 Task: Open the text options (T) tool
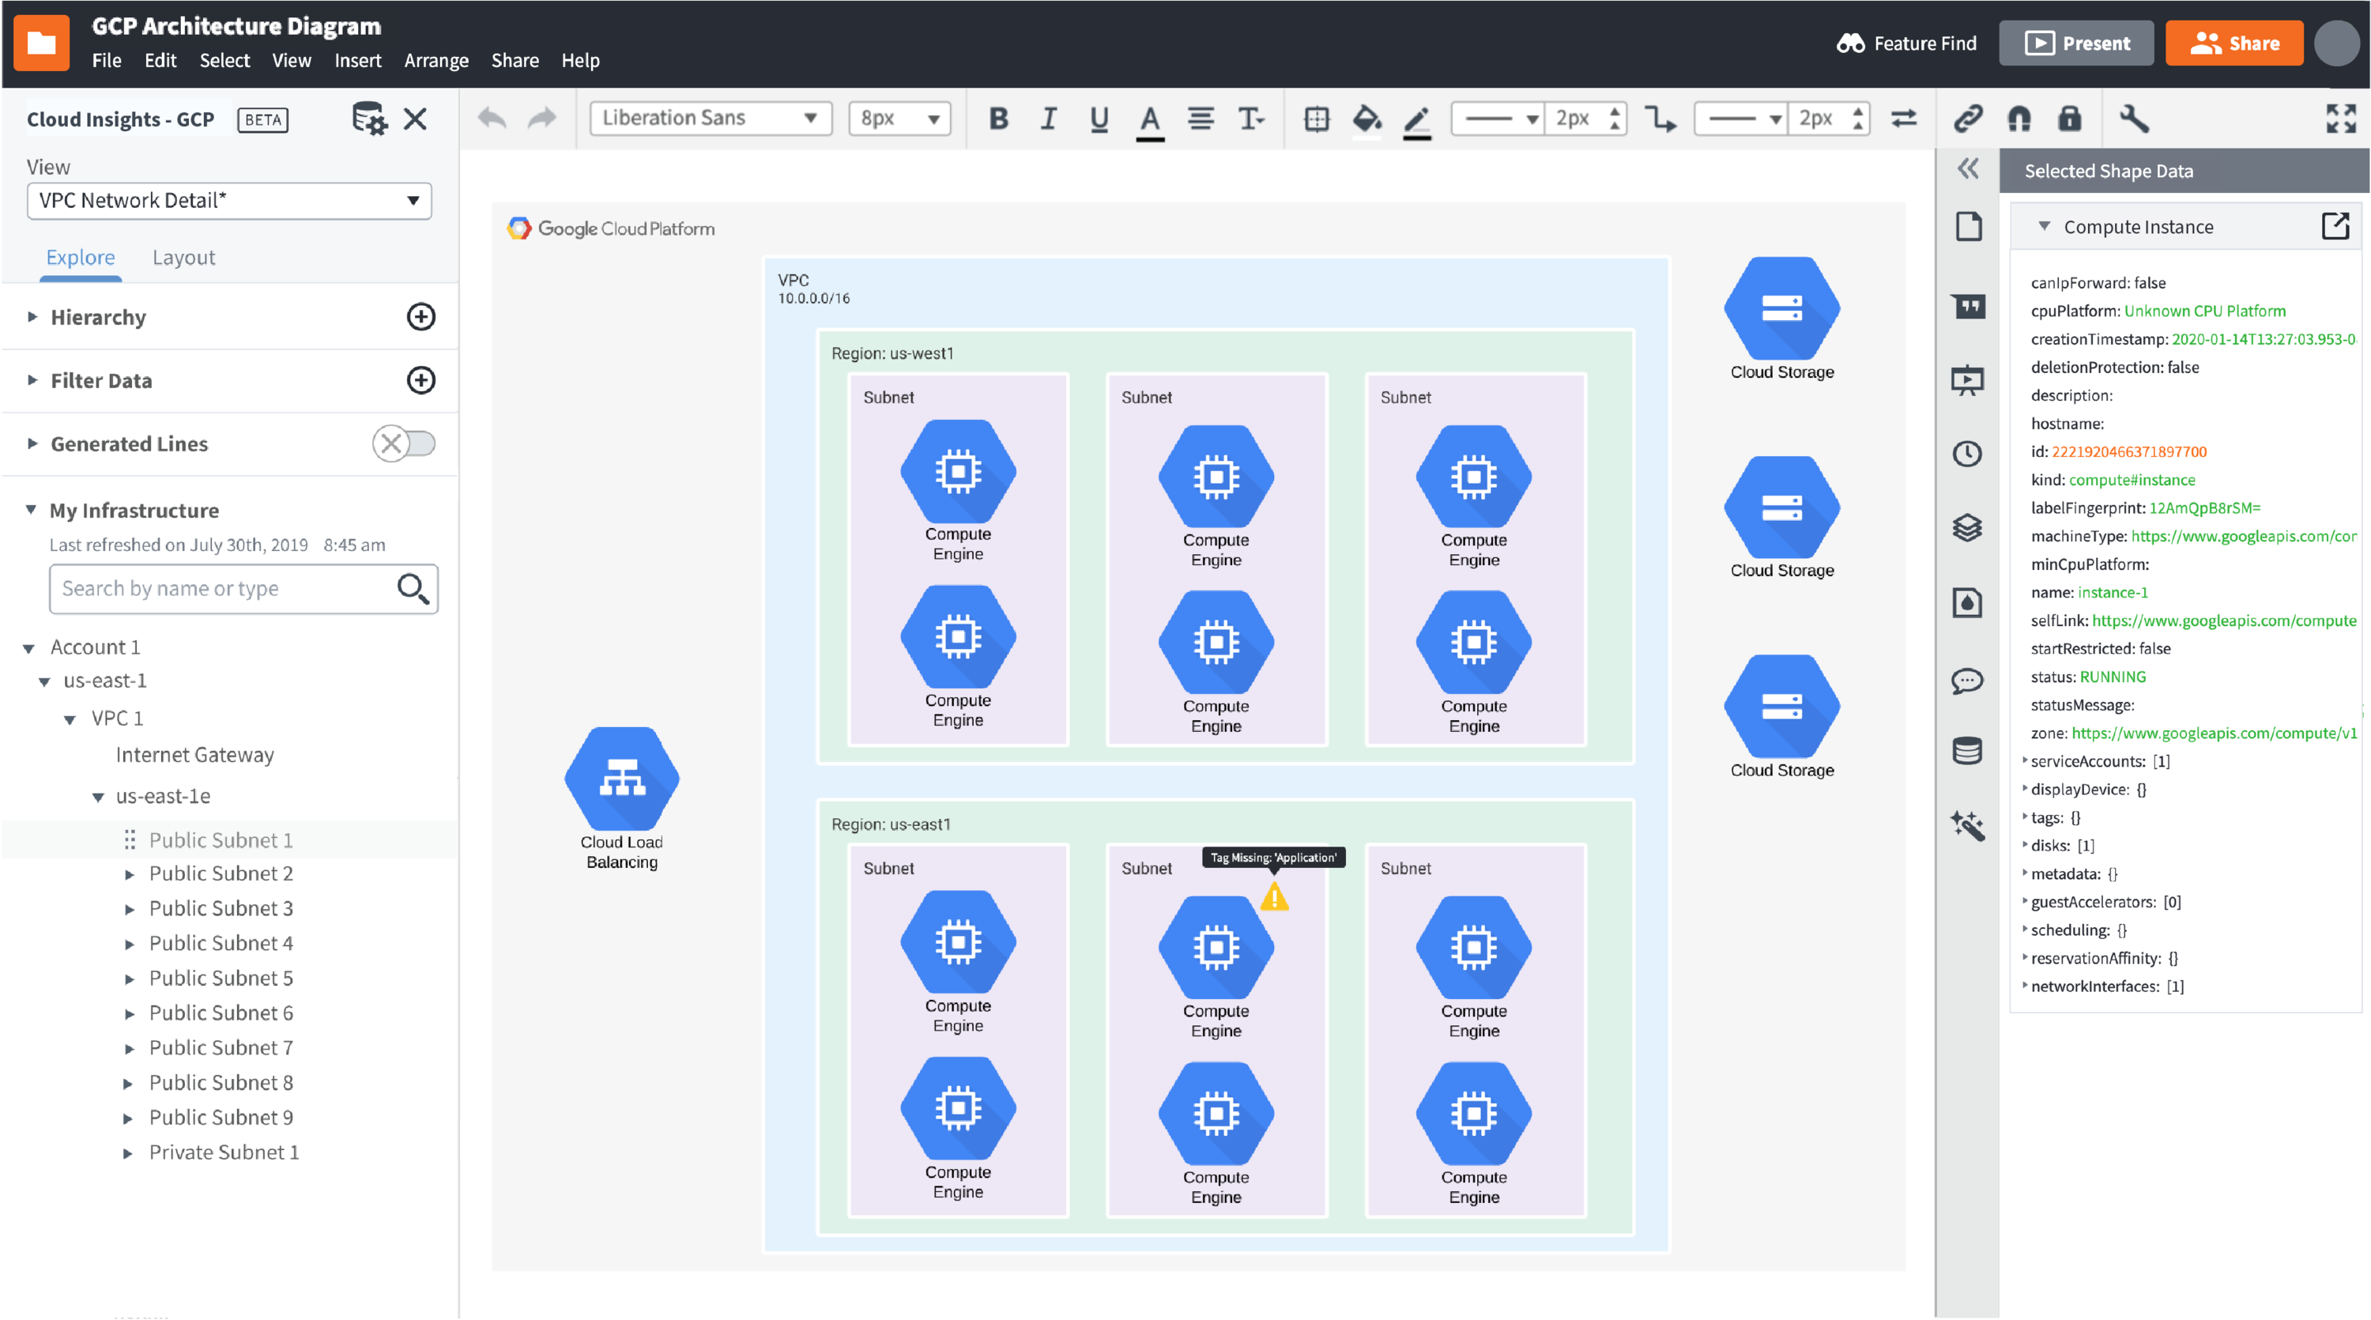click(1251, 119)
